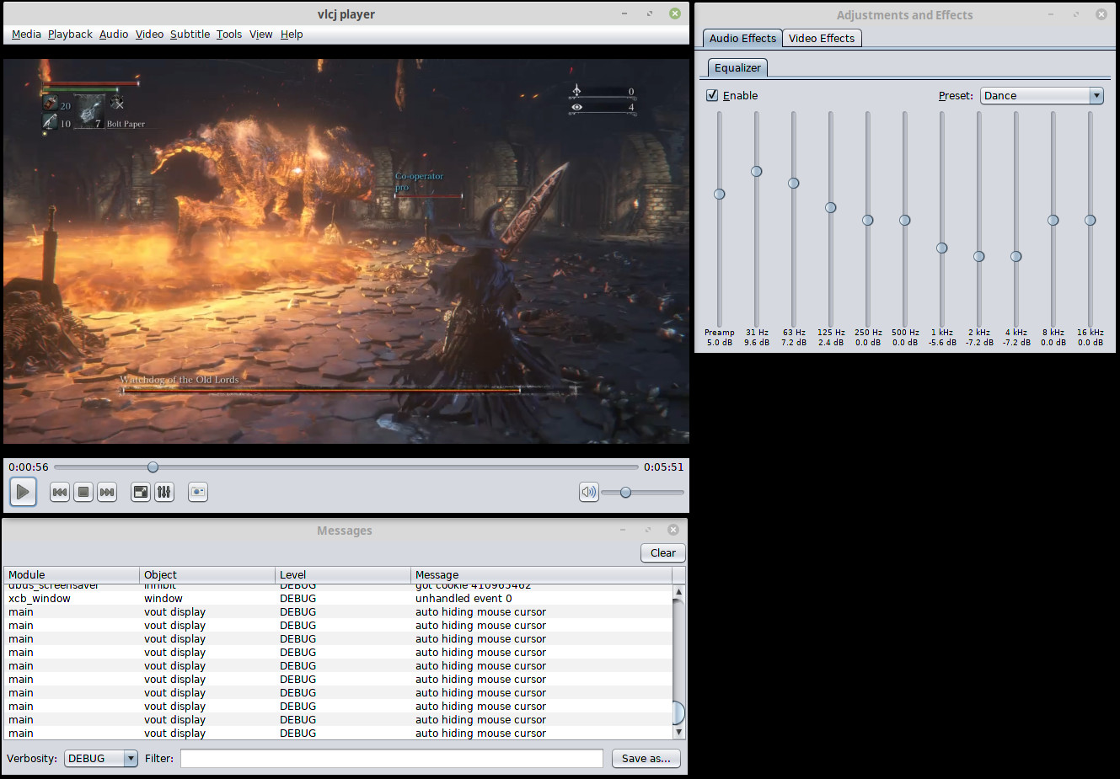Screen dimensions: 1120x779
Task: Switch to the Video Effects tab
Action: [x=822, y=38]
